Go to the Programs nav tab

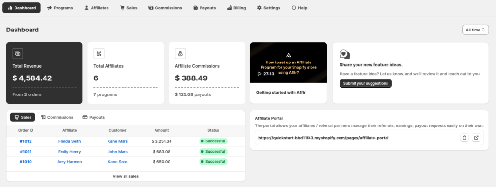tap(60, 8)
